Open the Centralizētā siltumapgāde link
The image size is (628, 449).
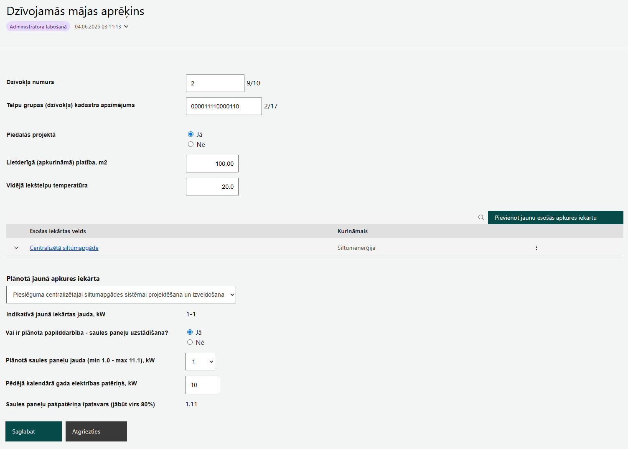coord(64,248)
